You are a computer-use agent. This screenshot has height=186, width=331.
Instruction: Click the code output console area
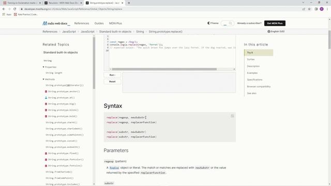point(179,83)
